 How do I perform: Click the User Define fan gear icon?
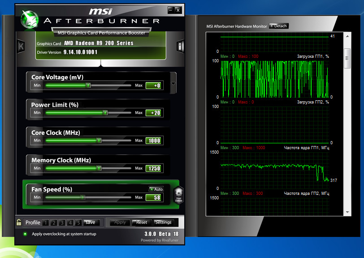click(179, 195)
